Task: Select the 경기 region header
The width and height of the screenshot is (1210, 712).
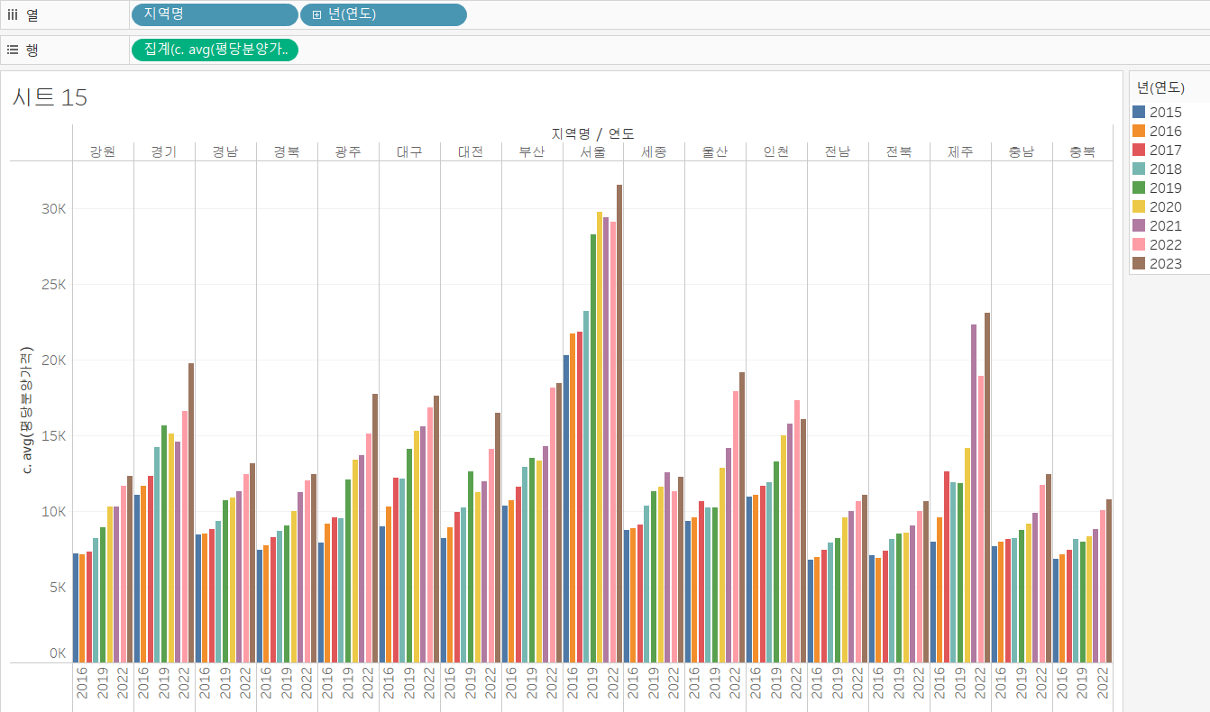Action: (x=164, y=151)
